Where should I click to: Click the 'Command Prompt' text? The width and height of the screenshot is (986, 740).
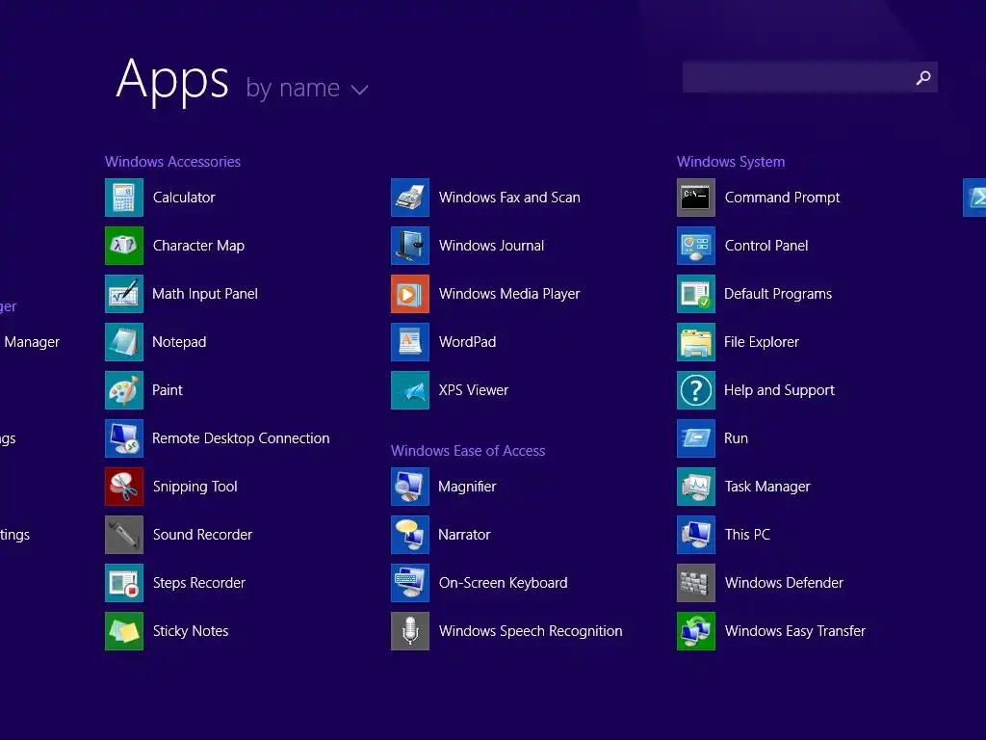tap(782, 198)
